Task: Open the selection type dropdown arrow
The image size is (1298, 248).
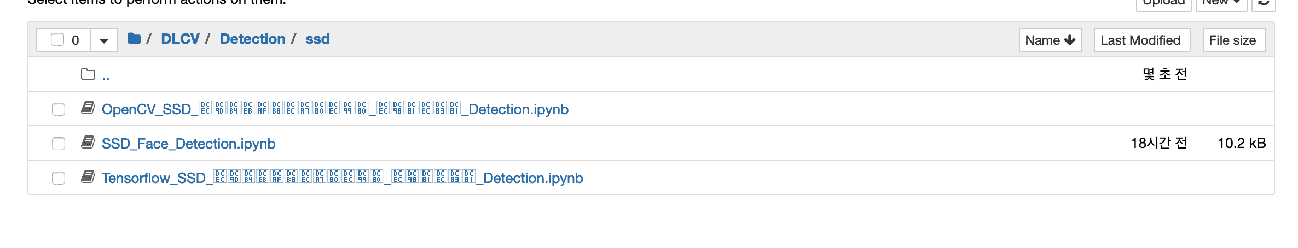Action: (104, 40)
